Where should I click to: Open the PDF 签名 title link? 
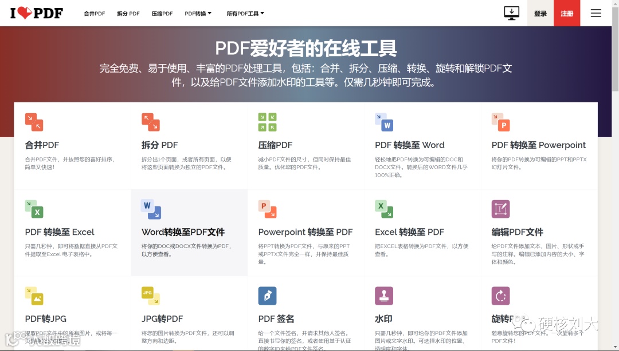coord(276,318)
